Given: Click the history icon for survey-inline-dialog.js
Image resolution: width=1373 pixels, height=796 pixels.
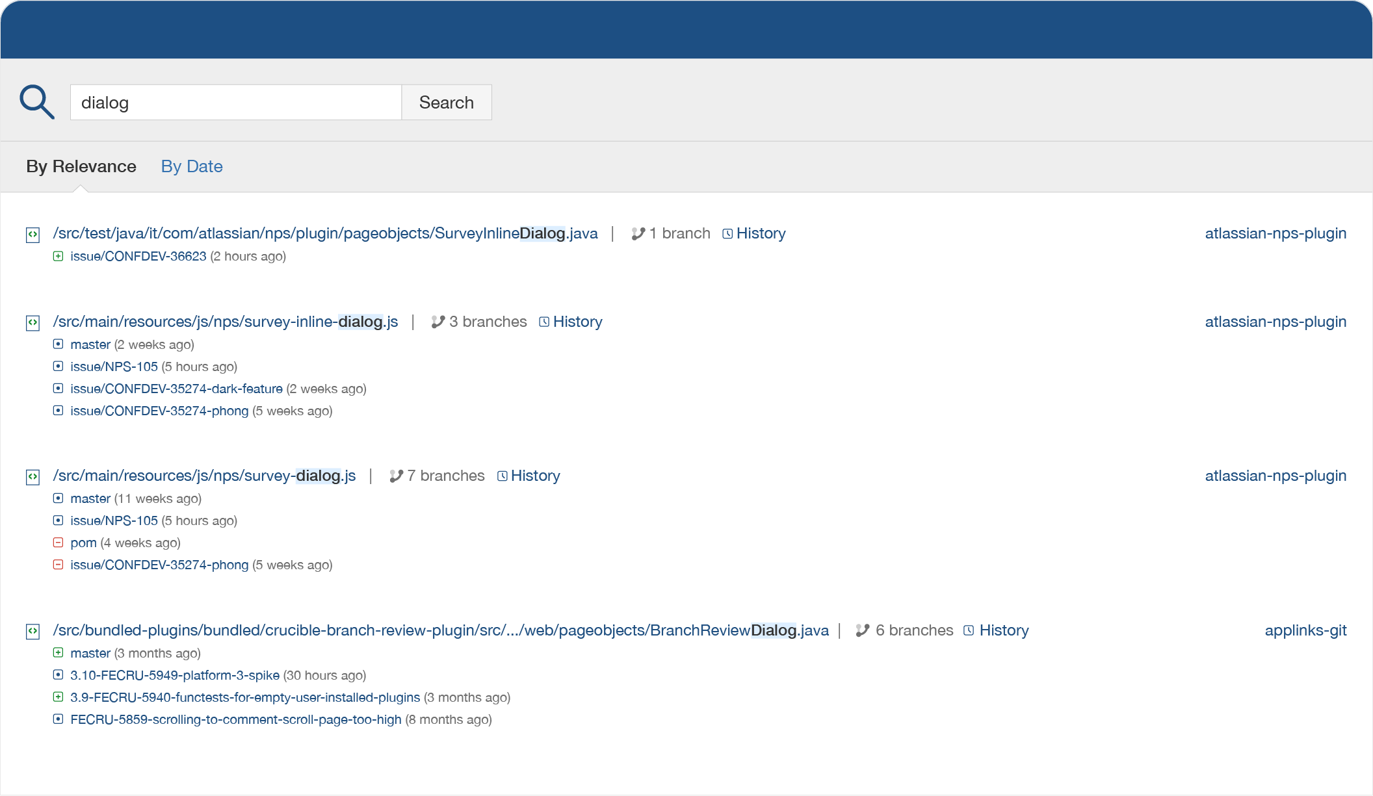Looking at the screenshot, I should coord(545,321).
